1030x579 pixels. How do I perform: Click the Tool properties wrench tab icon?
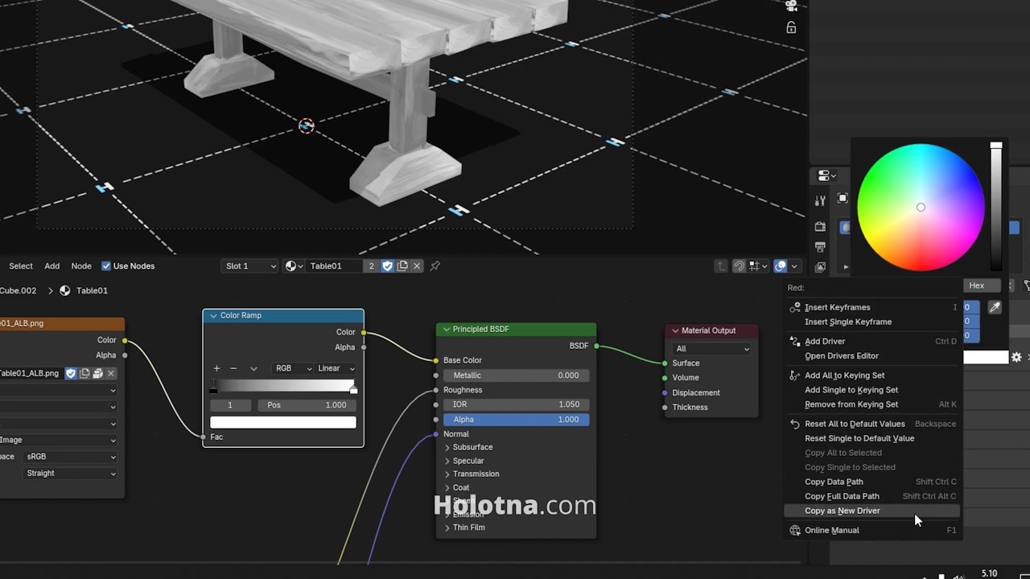pos(820,201)
